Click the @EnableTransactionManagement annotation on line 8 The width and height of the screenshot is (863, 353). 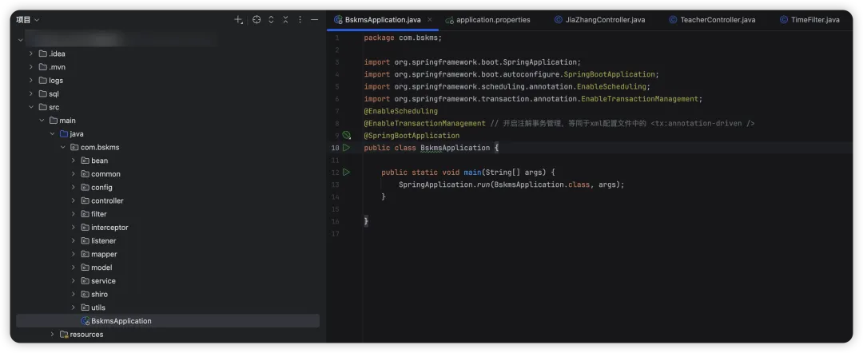coord(425,123)
